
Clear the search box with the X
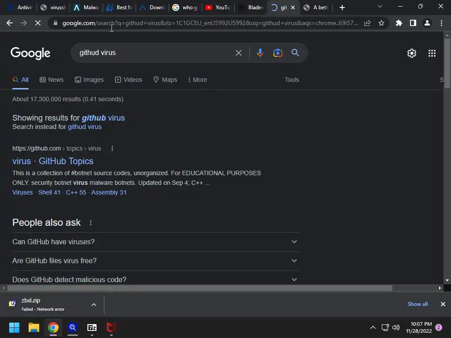[238, 53]
